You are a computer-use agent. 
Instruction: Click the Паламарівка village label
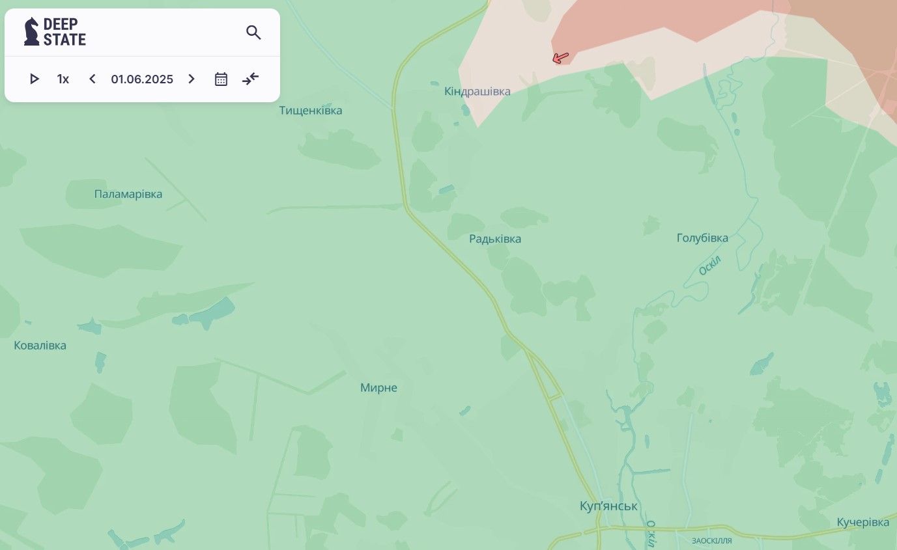click(x=128, y=194)
